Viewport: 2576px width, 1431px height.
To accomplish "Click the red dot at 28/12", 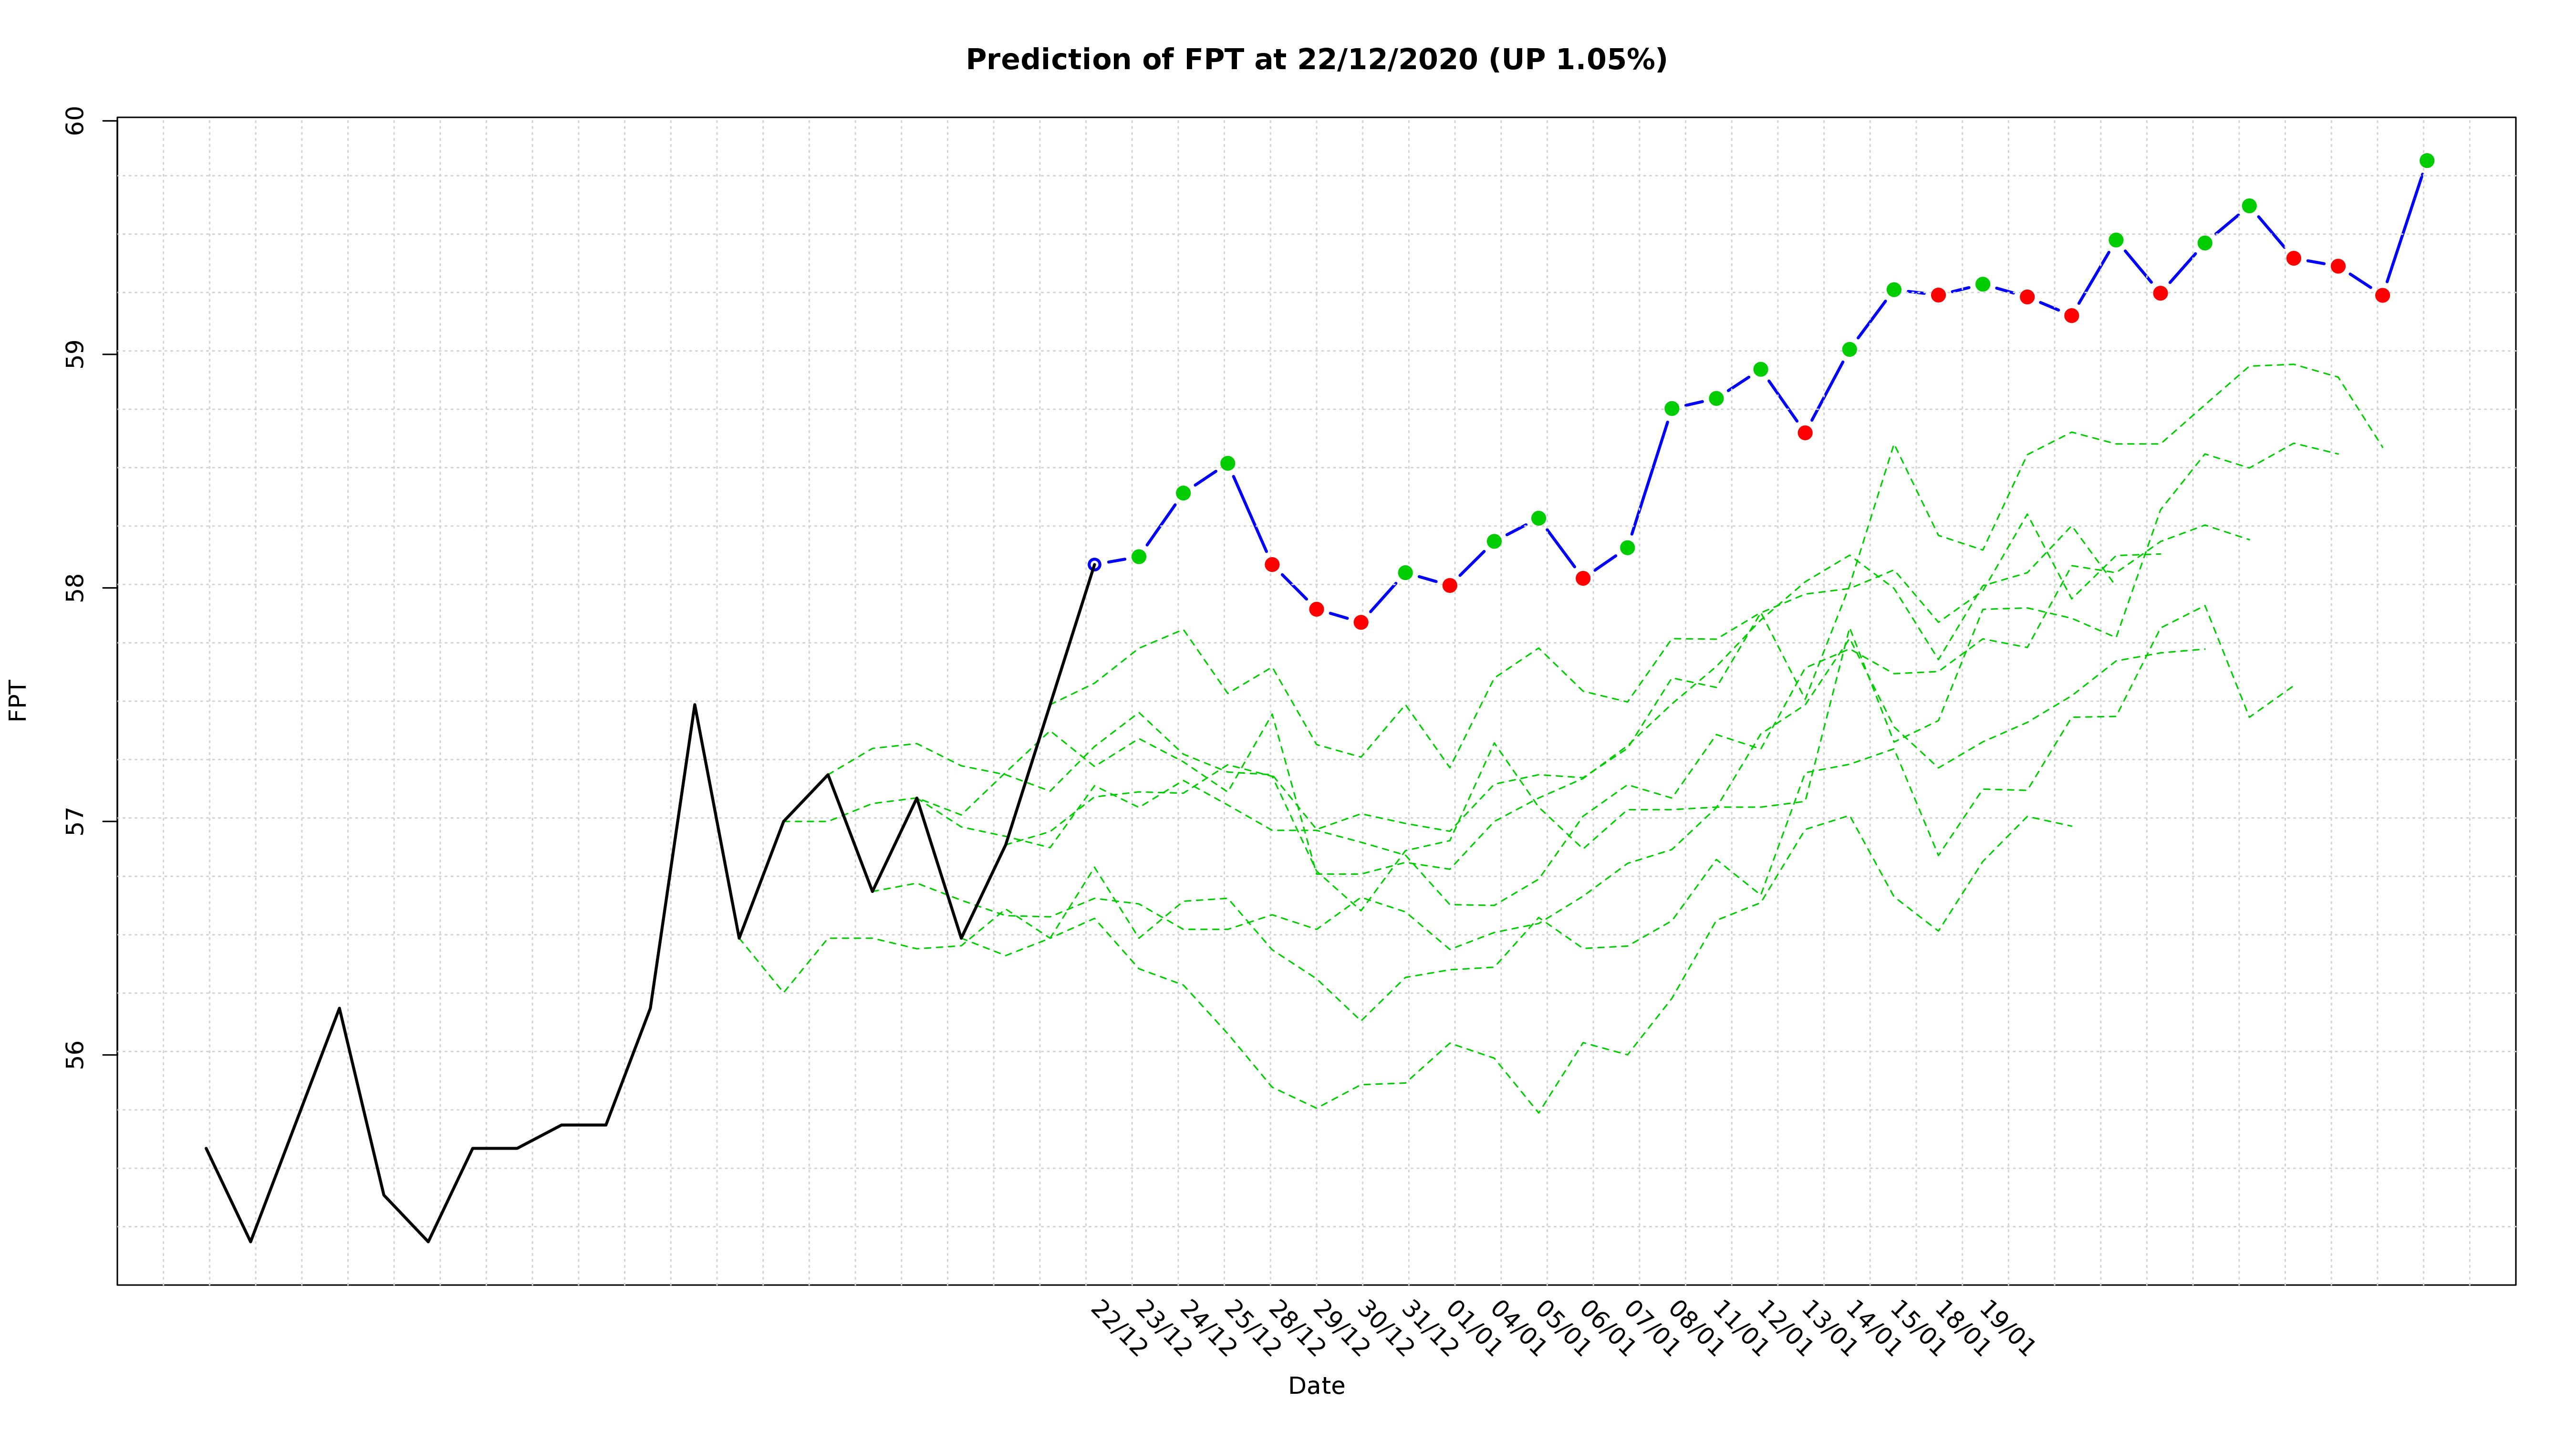I will tap(1272, 564).
